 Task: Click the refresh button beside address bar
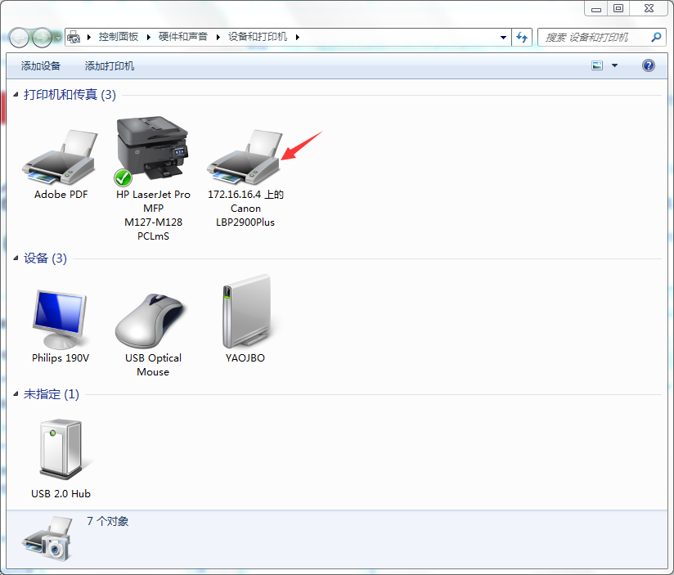(522, 38)
